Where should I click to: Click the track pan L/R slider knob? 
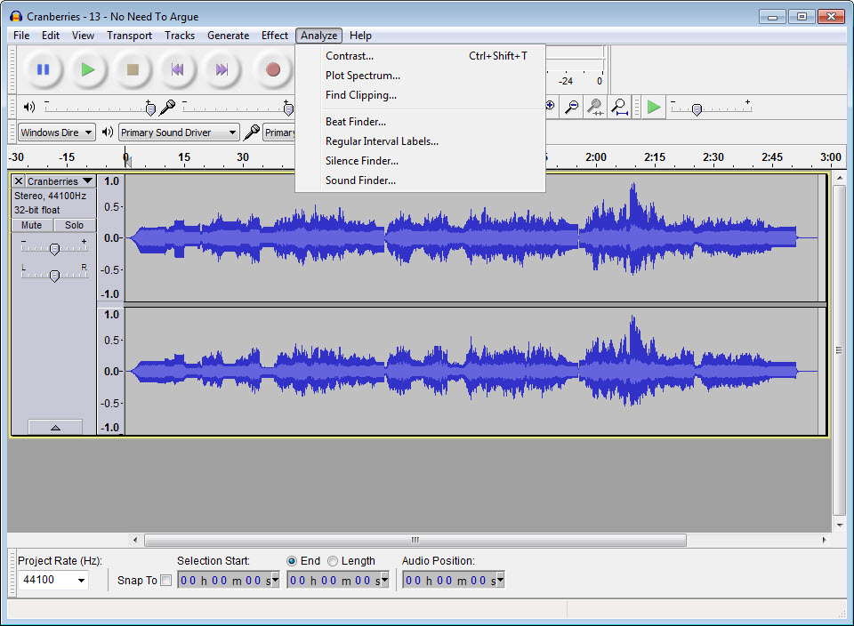54,276
